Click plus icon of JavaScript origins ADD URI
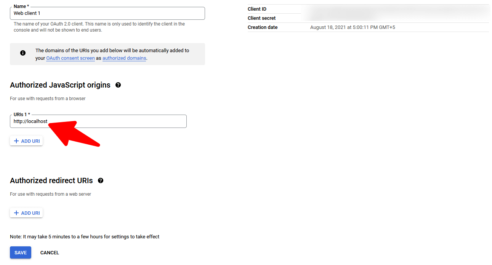Viewport: 492px width, 265px height. [x=16, y=141]
